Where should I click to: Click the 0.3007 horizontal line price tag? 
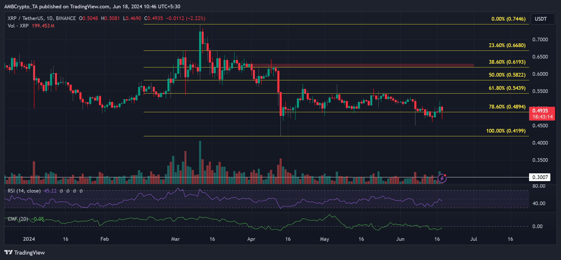click(x=540, y=177)
